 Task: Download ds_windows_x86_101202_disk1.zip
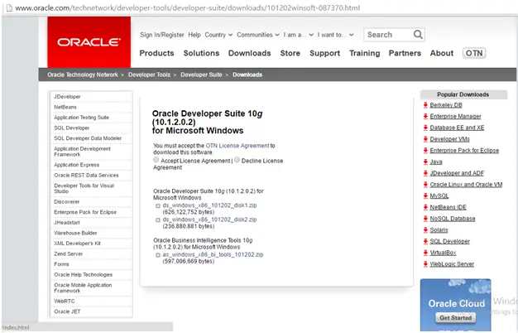coord(209,205)
